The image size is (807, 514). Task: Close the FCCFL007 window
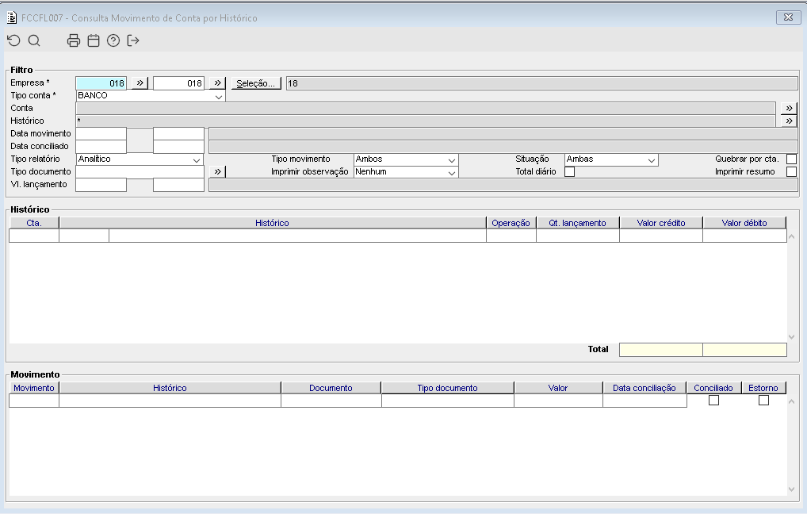pyautogui.click(x=788, y=17)
